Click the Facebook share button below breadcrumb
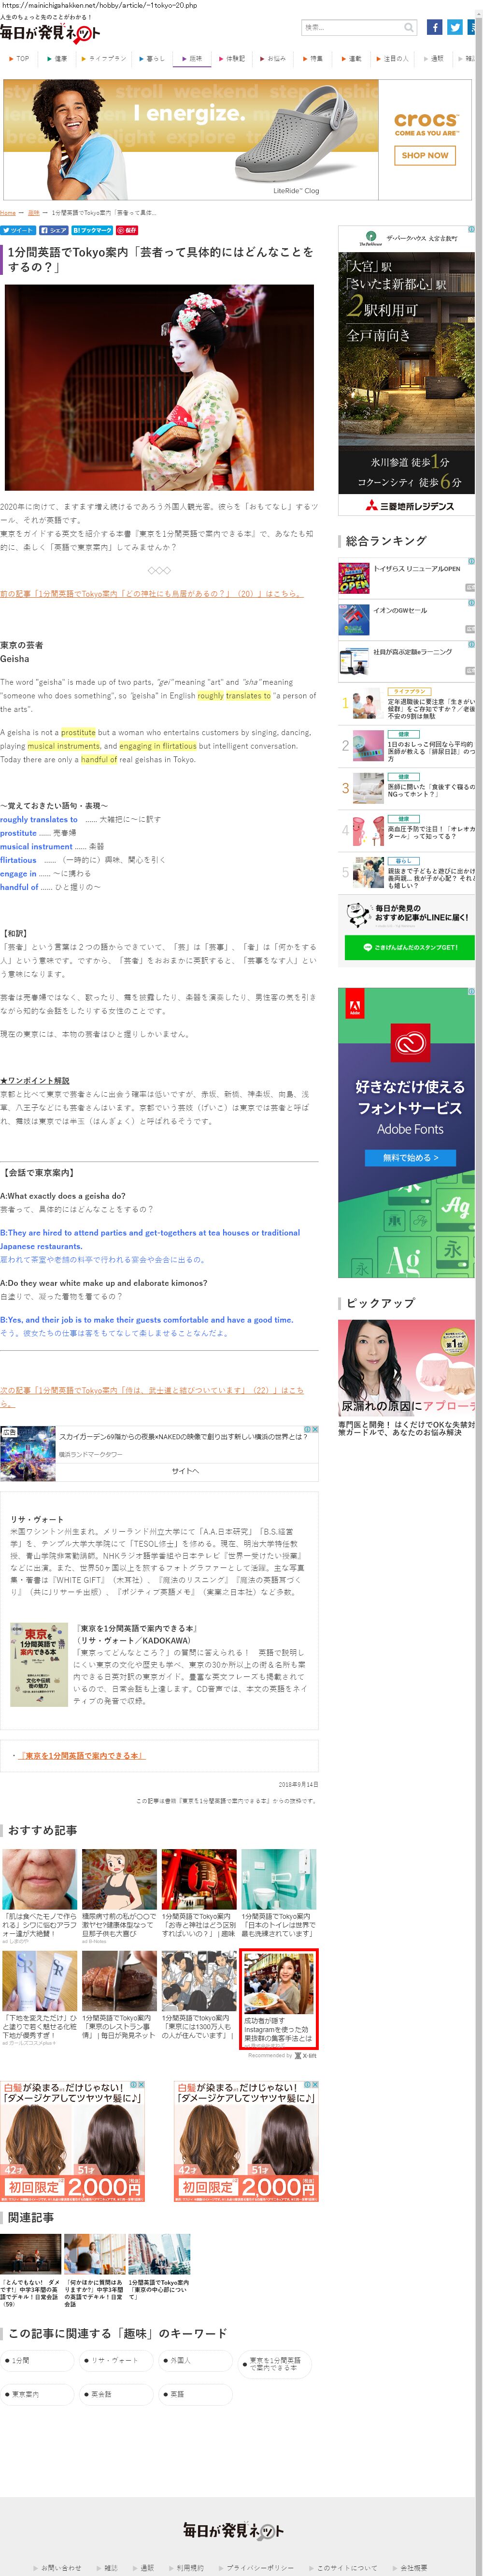483x2576 pixels. pyautogui.click(x=54, y=230)
